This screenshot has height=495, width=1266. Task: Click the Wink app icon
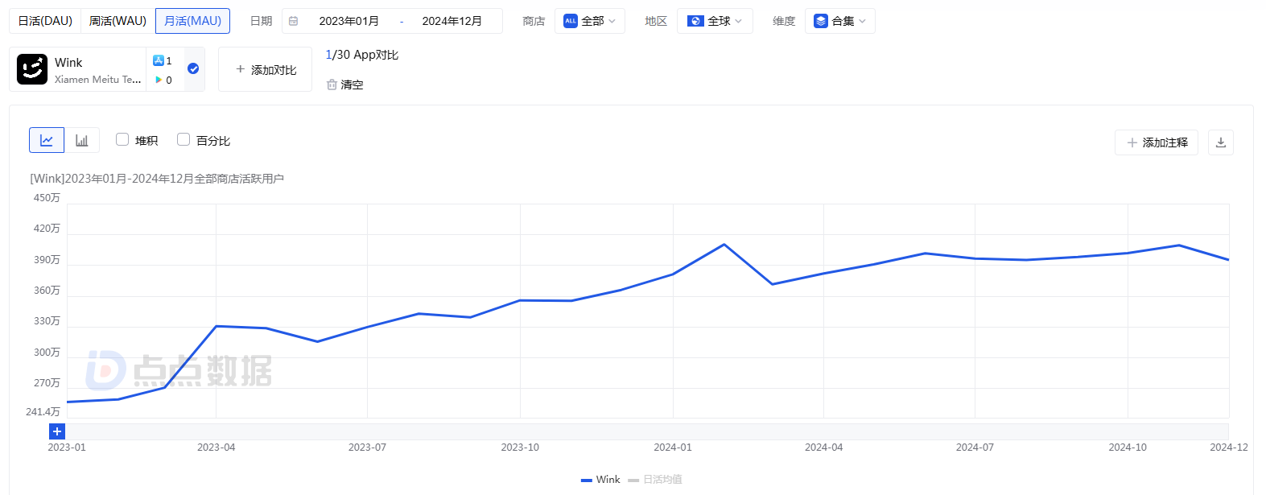click(x=32, y=69)
